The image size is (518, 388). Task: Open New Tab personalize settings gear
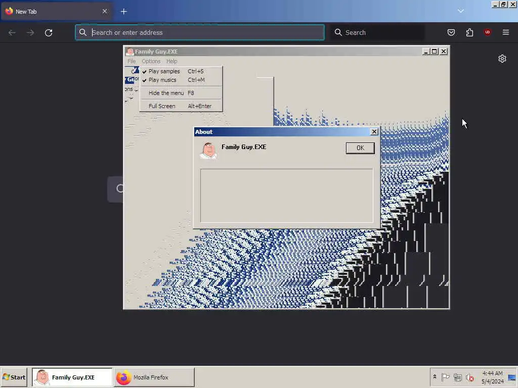click(x=502, y=59)
